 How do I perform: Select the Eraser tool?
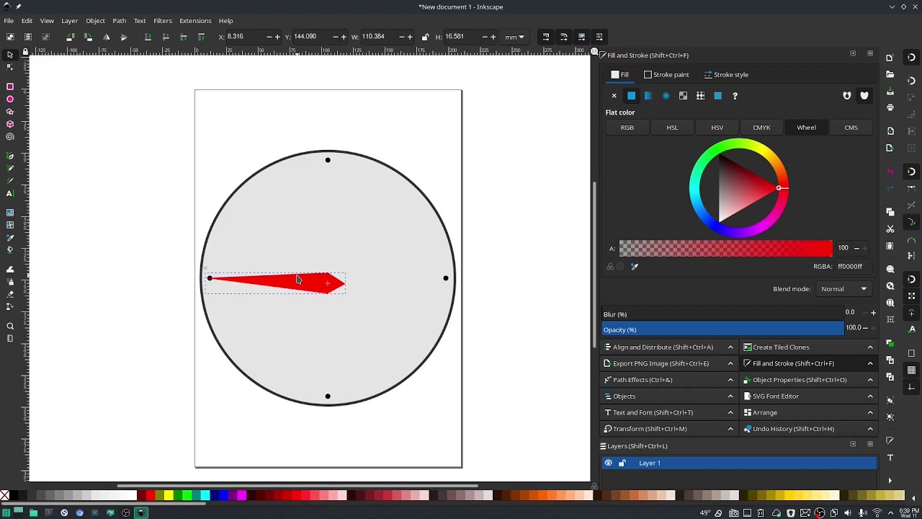[10, 293]
